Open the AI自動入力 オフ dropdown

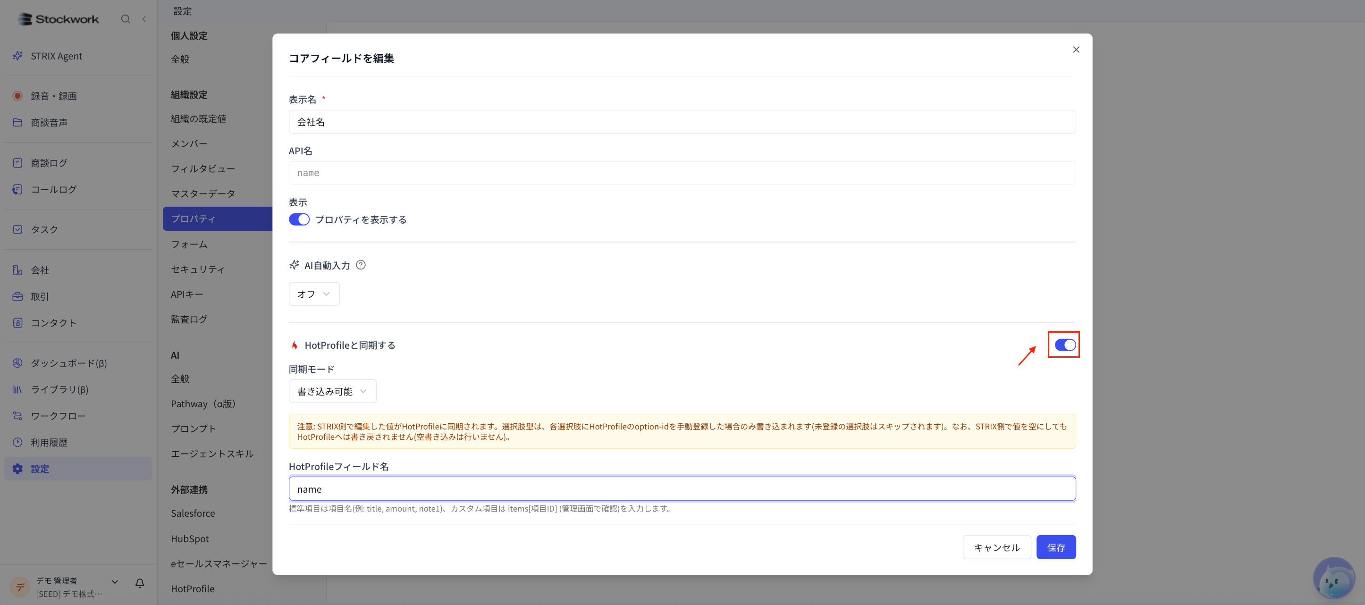point(314,294)
